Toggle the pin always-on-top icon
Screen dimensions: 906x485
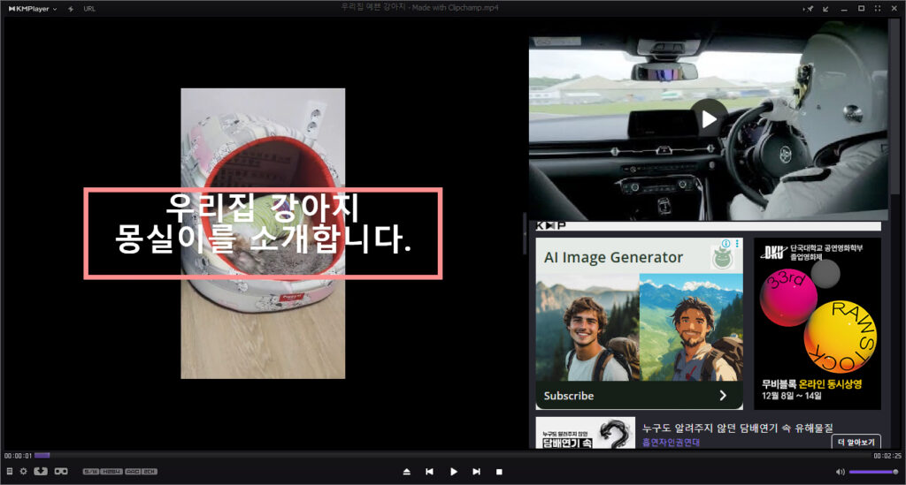tap(808, 8)
